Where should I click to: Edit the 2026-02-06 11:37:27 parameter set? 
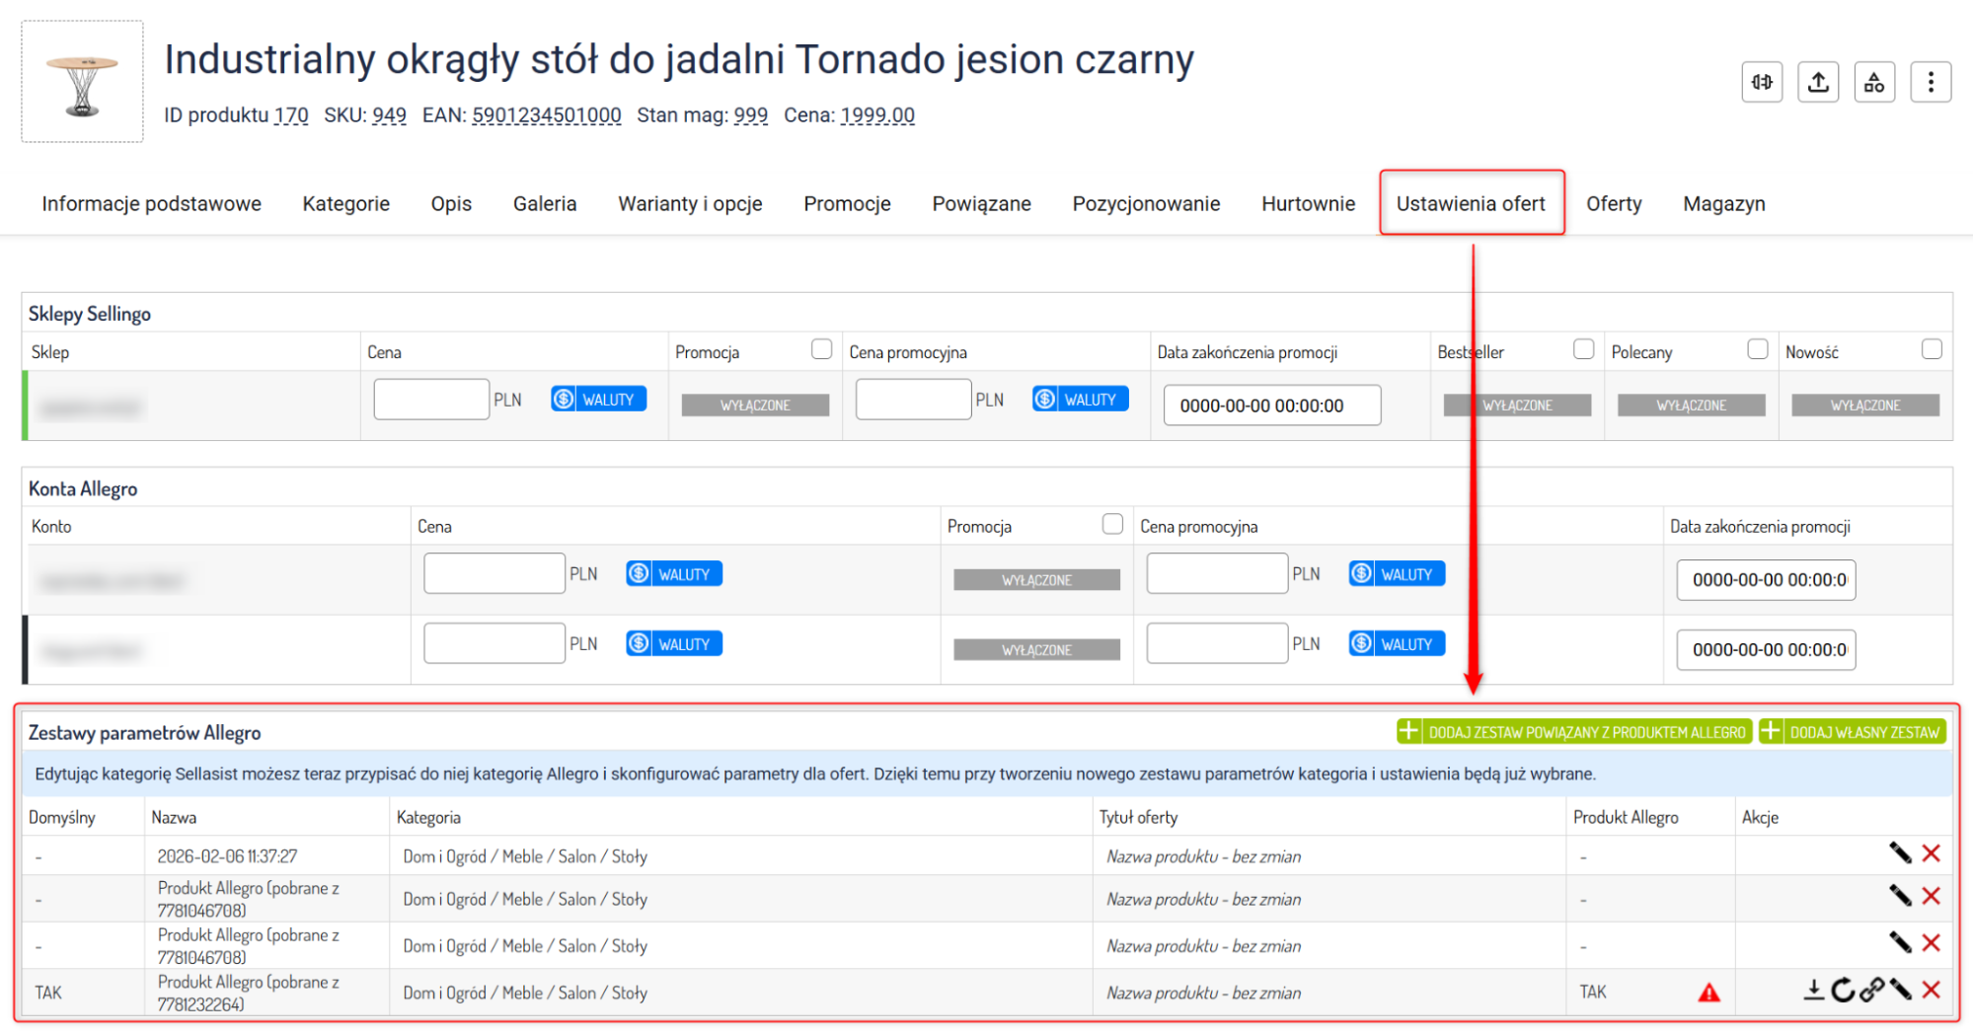click(1900, 853)
